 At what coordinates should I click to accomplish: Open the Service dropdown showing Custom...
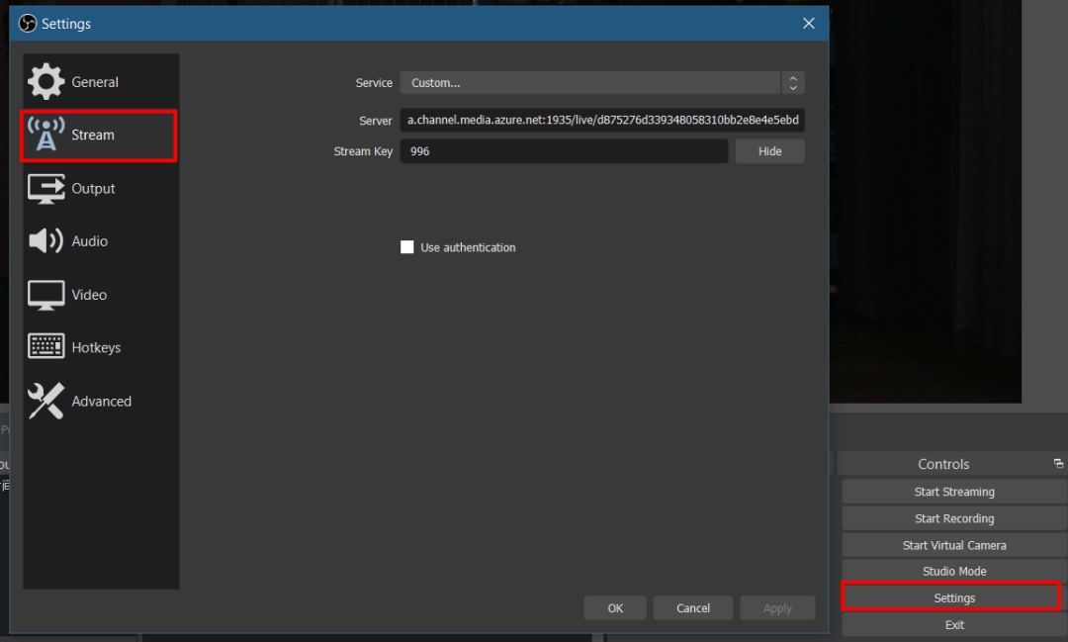(x=602, y=82)
